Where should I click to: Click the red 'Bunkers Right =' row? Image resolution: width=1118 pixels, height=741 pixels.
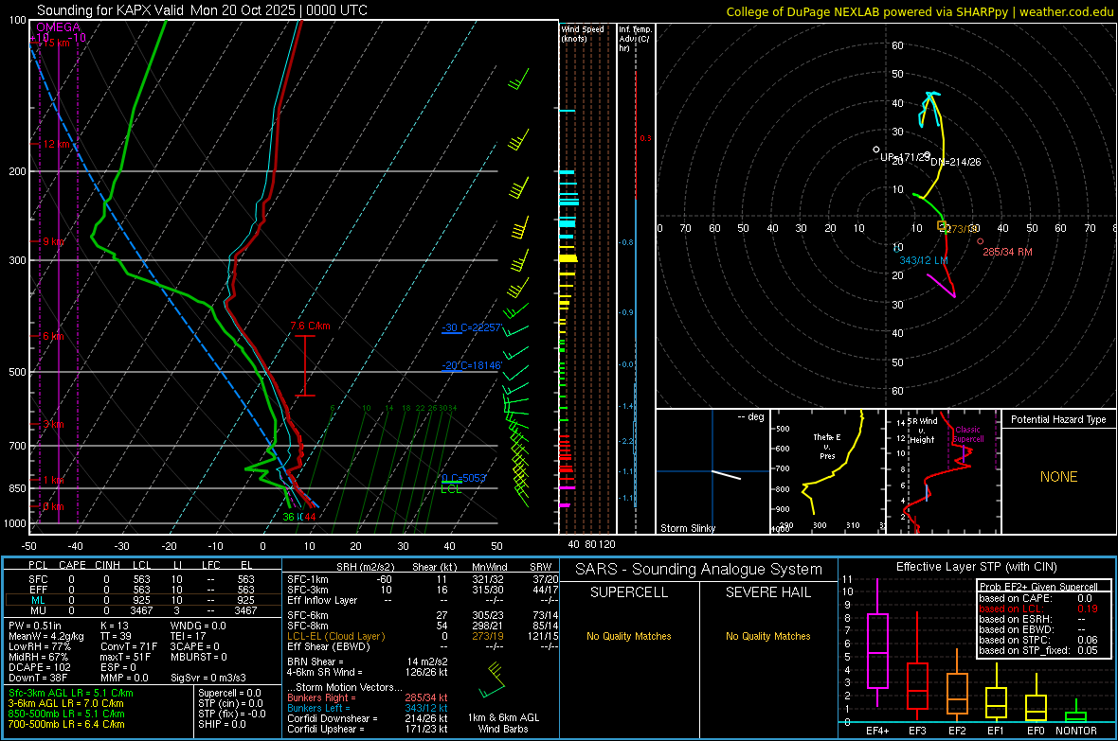[x=368, y=697]
